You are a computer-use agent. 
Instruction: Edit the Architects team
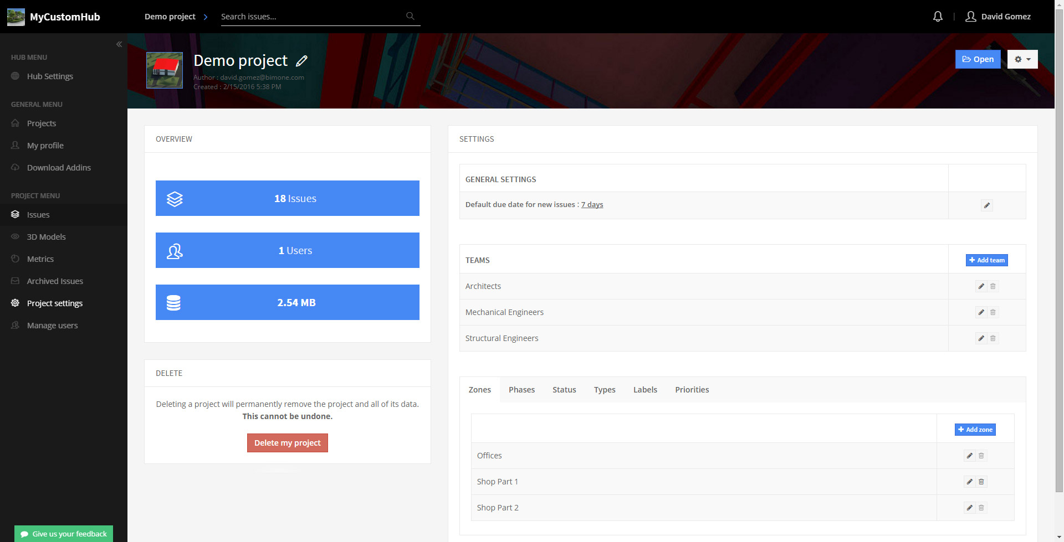point(981,286)
